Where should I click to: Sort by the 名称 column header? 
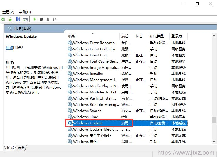(x=93, y=36)
